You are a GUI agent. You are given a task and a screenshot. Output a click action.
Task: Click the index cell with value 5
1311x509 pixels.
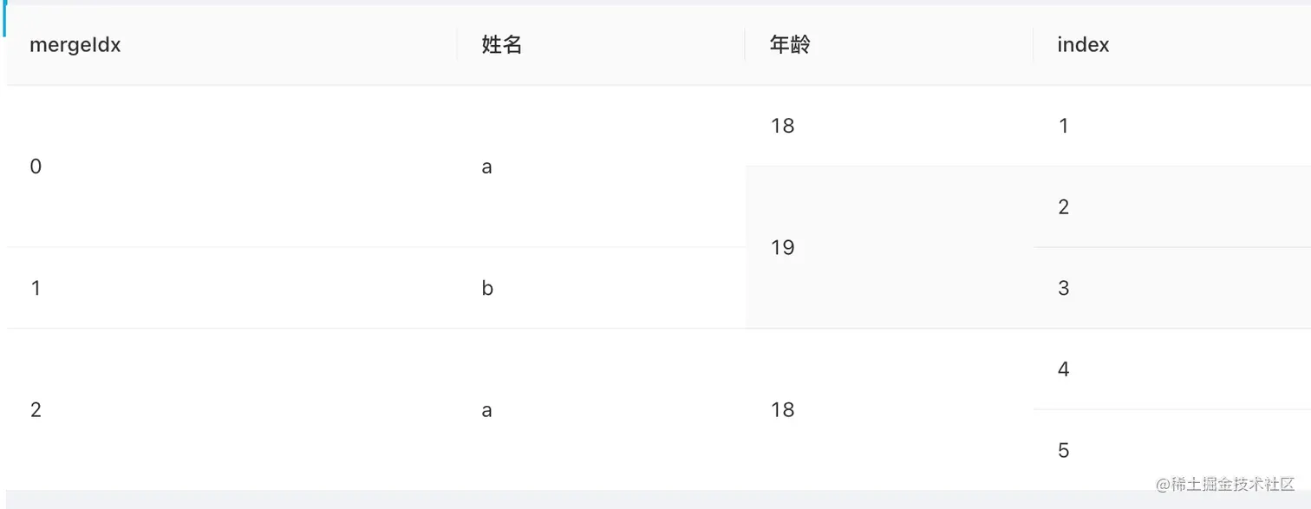pyautogui.click(x=1172, y=450)
